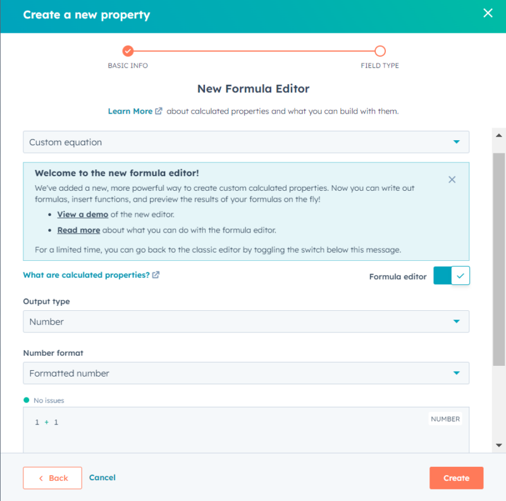Screen dimensions: 506x501
Task: Dismiss the welcome formula editor banner
Action: click(x=452, y=179)
